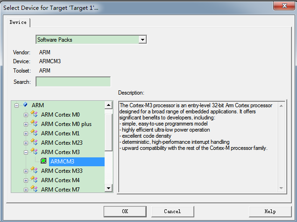Image resolution: width=297 pixels, height=222 pixels.
Task: Click the ARM Cortex M0 plus icon
Action: tap(34, 124)
